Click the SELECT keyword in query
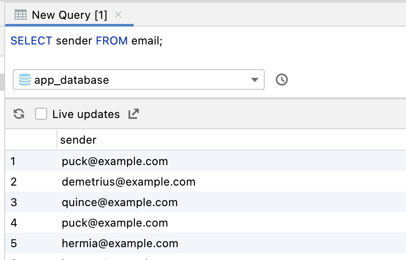This screenshot has height=260, width=406. (31, 41)
